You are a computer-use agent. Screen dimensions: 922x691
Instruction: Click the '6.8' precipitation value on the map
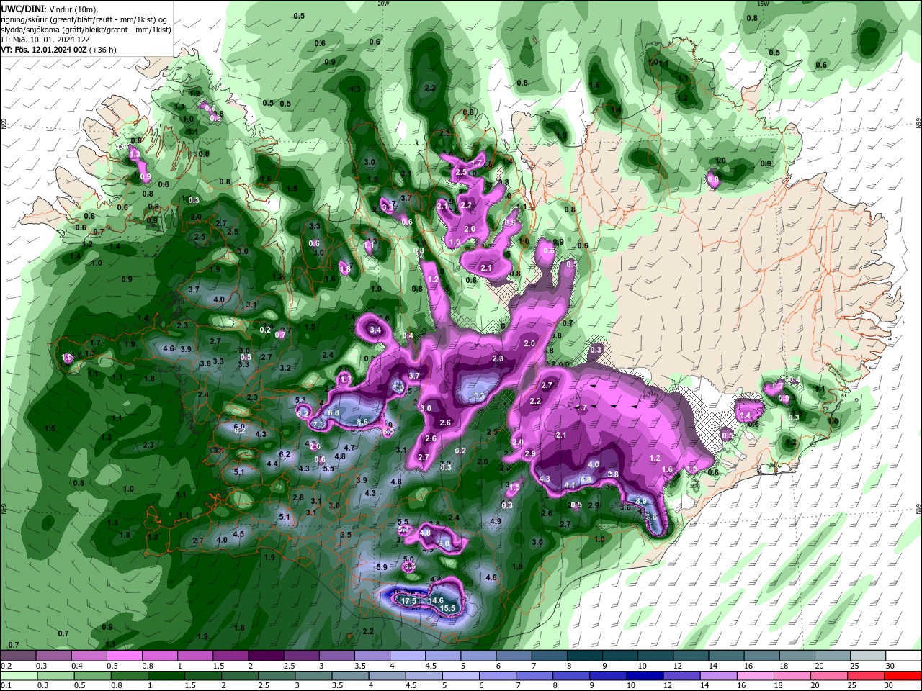[x=334, y=412]
